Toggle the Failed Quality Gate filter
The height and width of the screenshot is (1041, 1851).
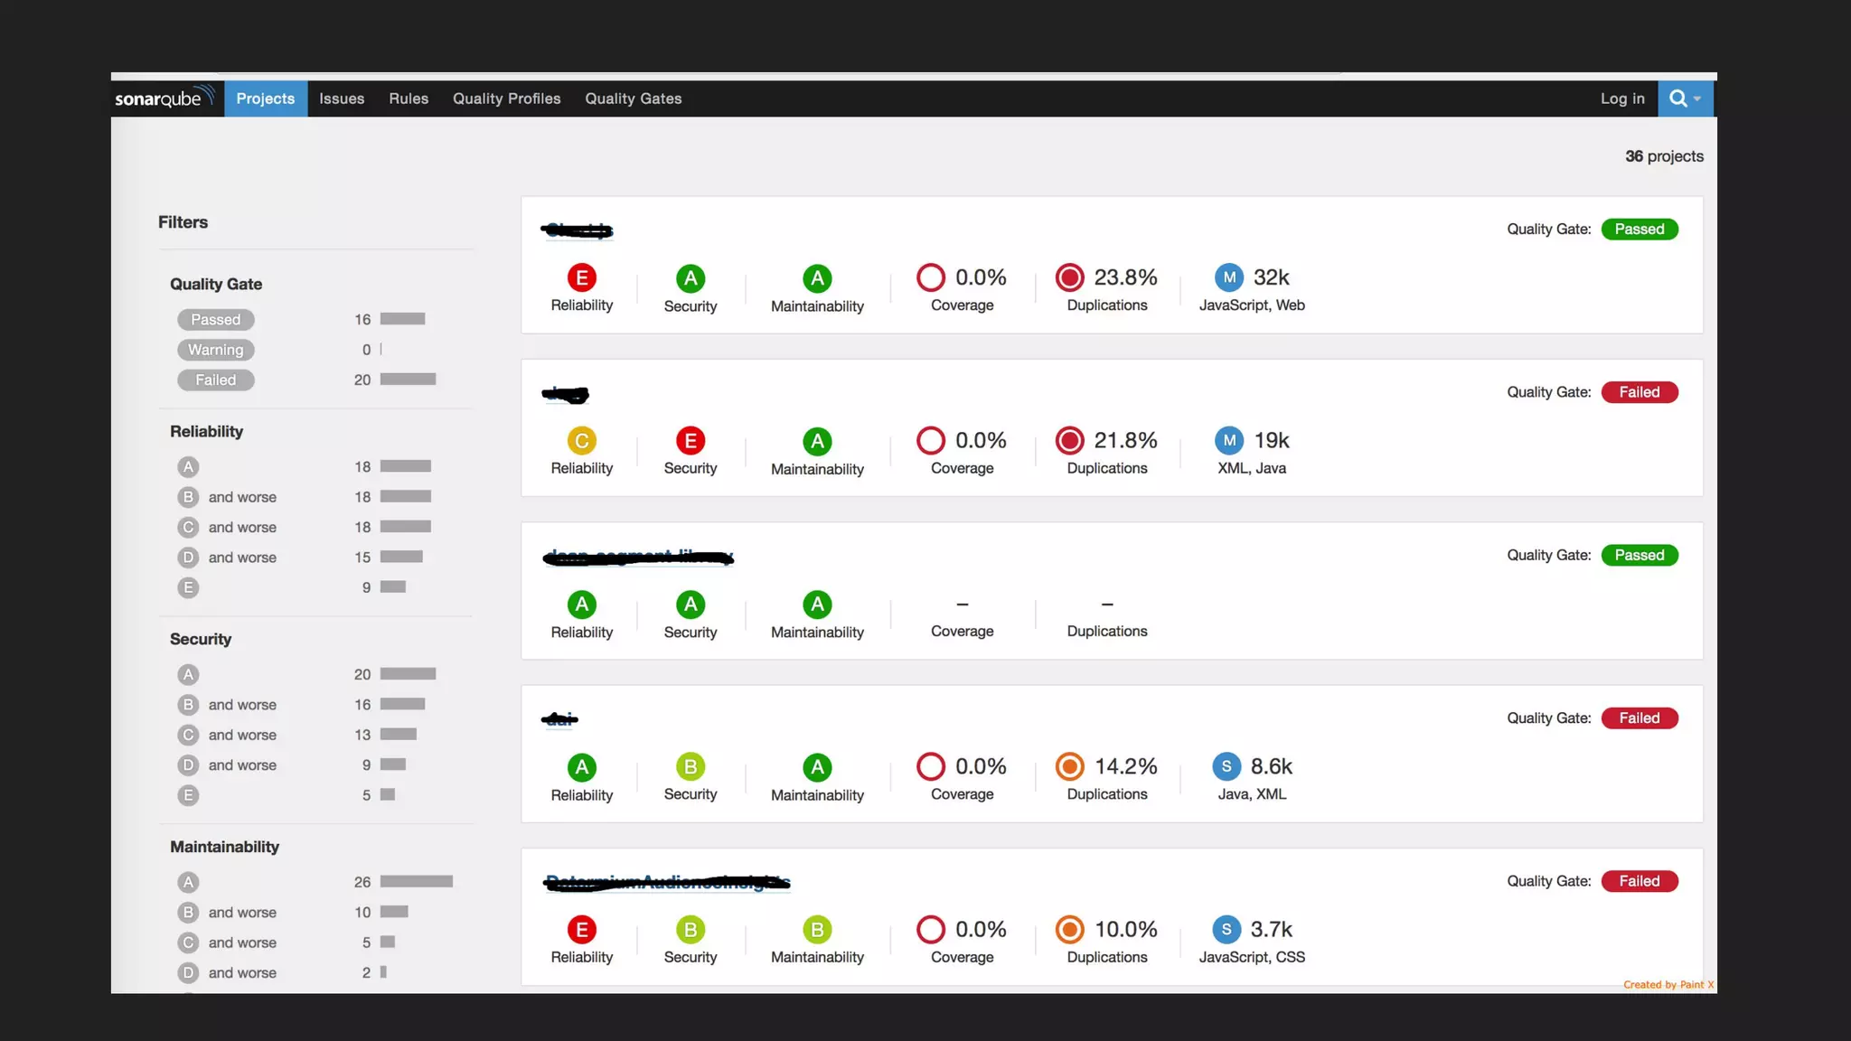(x=216, y=380)
